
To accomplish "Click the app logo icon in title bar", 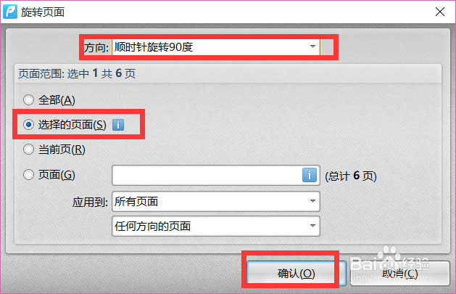I will coord(10,12).
